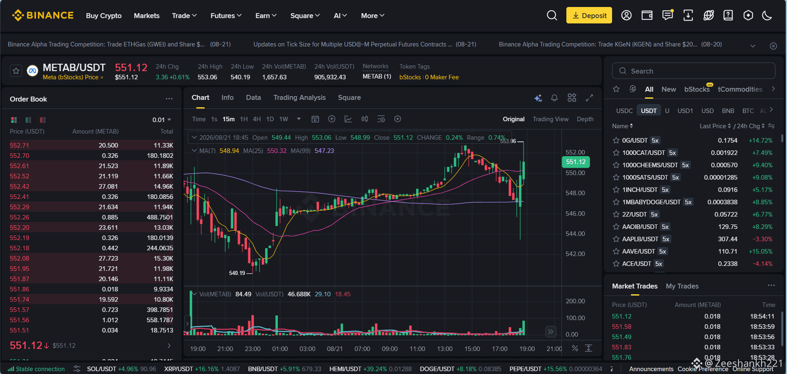Click the calendar go-to-date icon

(315, 119)
